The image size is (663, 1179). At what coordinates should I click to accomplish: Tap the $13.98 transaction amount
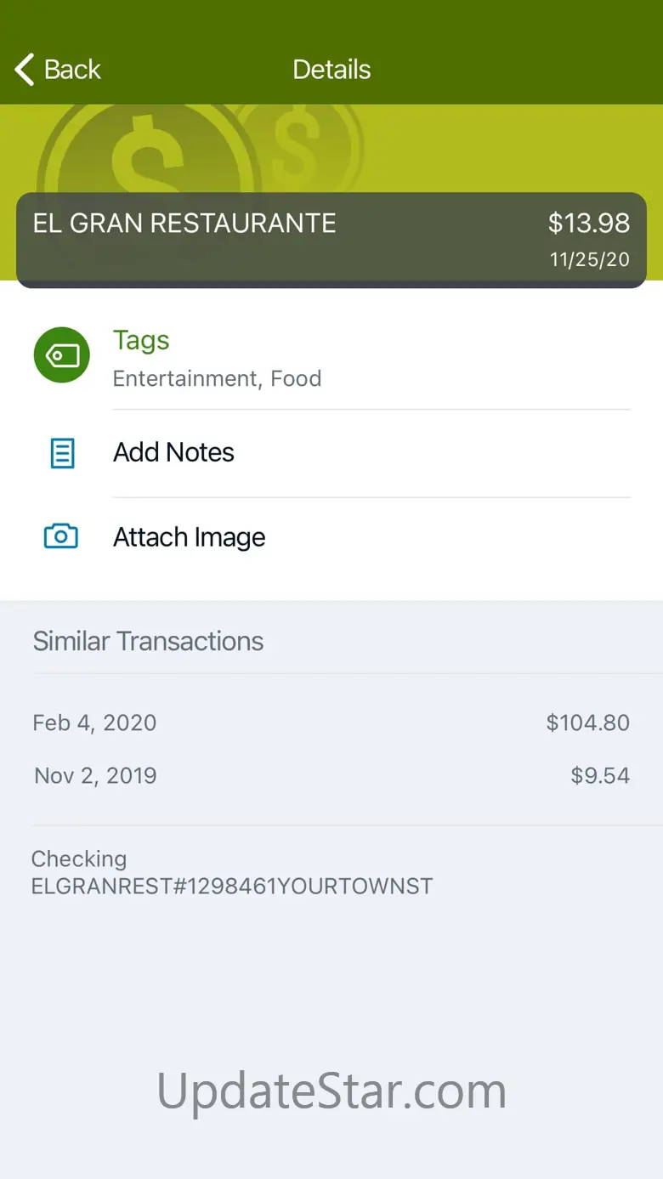589,224
